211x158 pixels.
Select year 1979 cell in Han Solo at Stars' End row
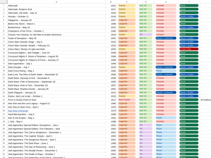coord(111,107)
